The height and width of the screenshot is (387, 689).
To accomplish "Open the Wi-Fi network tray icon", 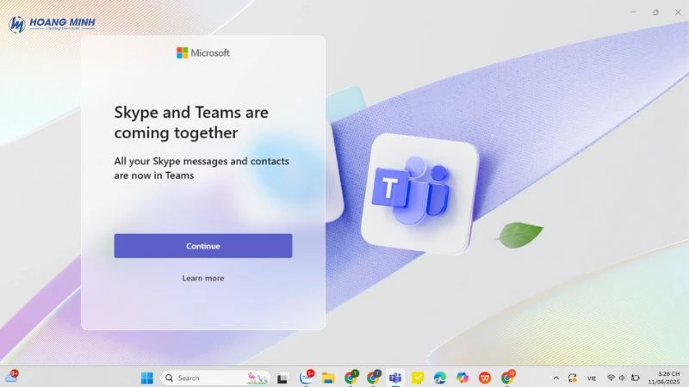I will pos(611,378).
